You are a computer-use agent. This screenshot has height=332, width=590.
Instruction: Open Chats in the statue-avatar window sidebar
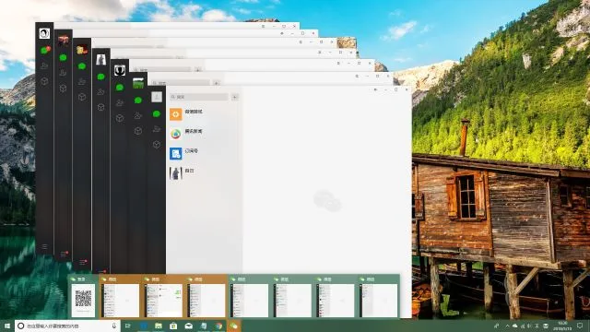100,77
